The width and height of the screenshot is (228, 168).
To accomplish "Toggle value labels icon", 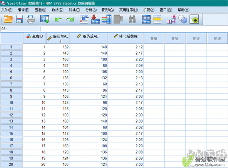I will [x=172, y=19].
